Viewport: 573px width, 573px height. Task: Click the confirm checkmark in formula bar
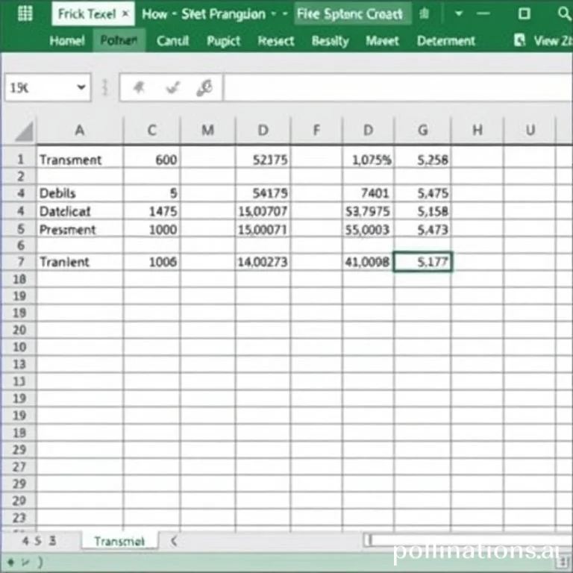(173, 88)
